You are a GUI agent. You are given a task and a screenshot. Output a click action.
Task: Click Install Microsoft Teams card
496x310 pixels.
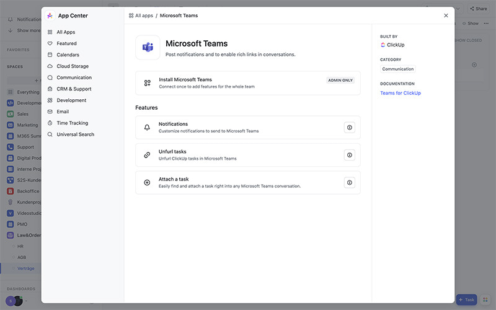[x=247, y=83]
